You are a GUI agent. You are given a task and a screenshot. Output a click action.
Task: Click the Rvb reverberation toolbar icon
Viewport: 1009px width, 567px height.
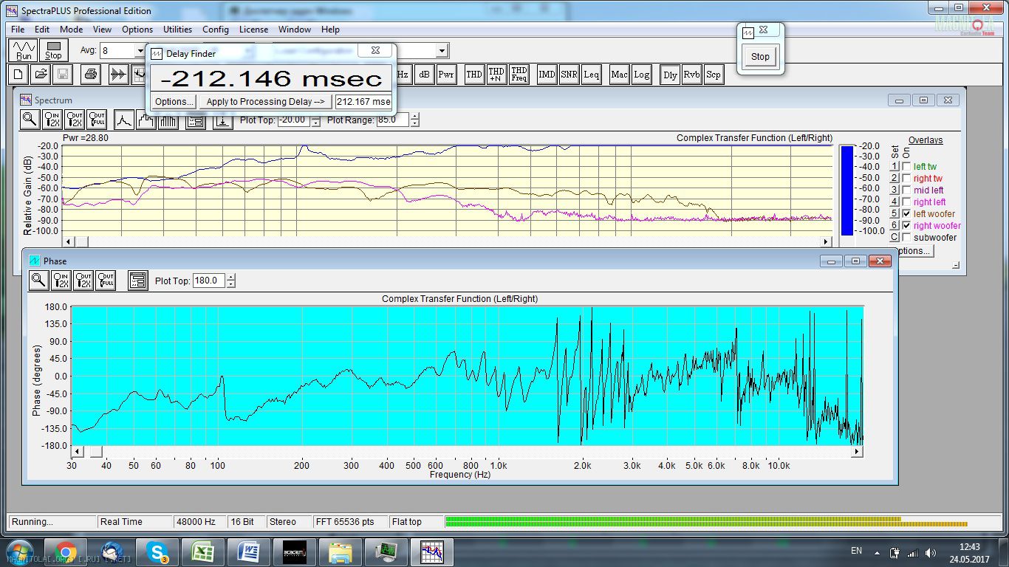pyautogui.click(x=691, y=75)
